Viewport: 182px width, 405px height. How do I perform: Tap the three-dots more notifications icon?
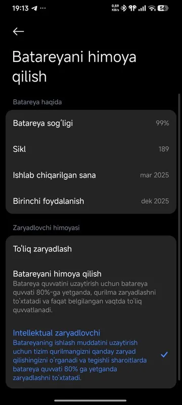[x=43, y=8]
